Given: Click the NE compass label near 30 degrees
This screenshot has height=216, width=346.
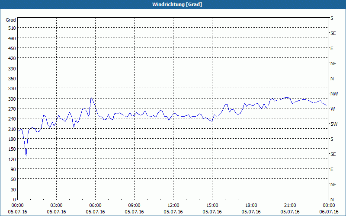Looking at the screenshot, I should click(333, 184).
